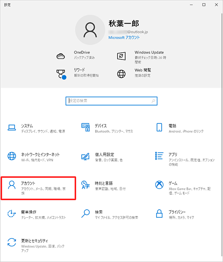223x262 pixels.
Task: Focus the 設定の検索 search box
Action: point(111,101)
